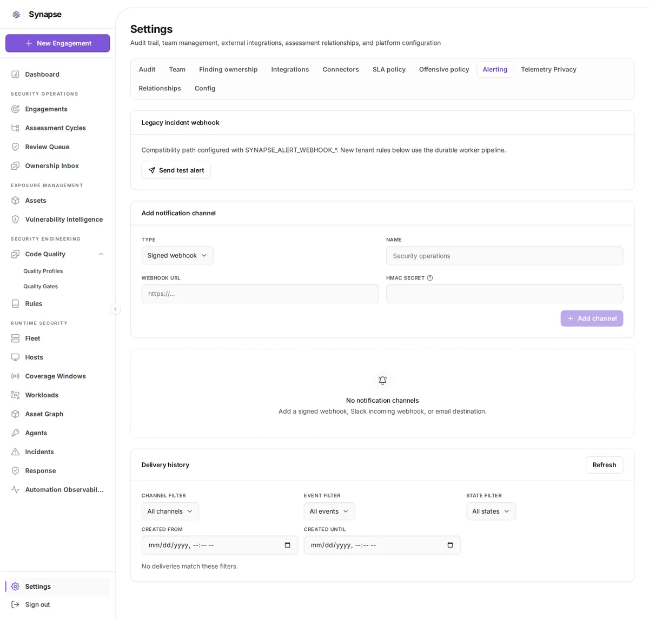Viewport: 649px width, 618px height.
Task: Go to the Offensive policy tab
Action: pos(444,69)
